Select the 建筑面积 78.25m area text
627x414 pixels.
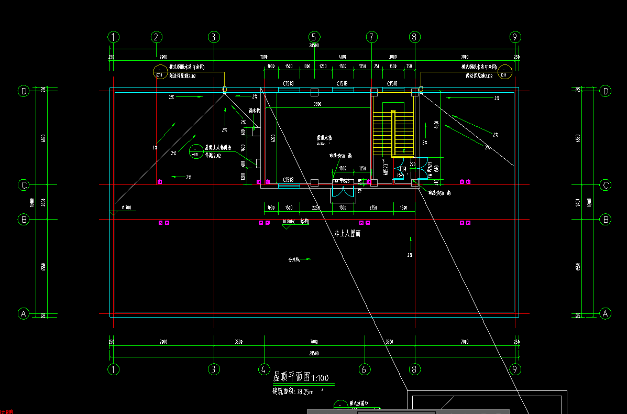point(293,391)
